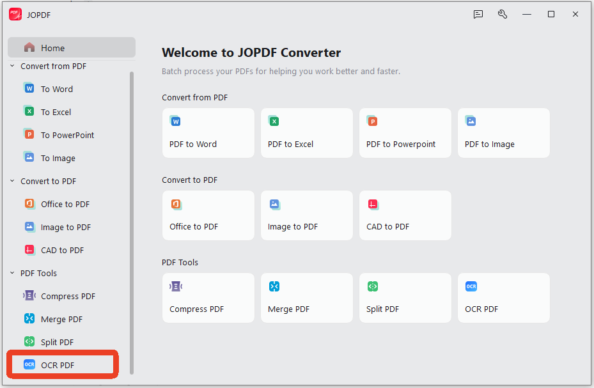Click the picture icon on Image to PDF card

click(274, 205)
